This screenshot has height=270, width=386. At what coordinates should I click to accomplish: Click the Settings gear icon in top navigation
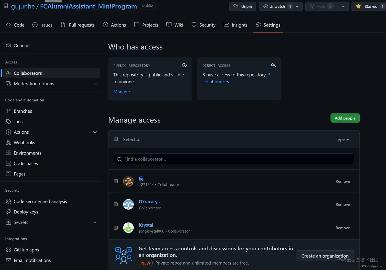pyautogui.click(x=258, y=25)
